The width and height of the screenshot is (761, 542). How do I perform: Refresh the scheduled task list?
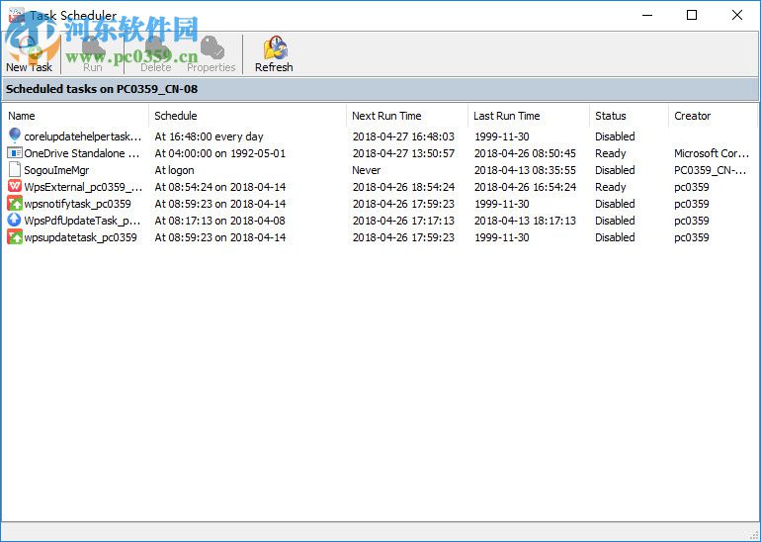274,54
